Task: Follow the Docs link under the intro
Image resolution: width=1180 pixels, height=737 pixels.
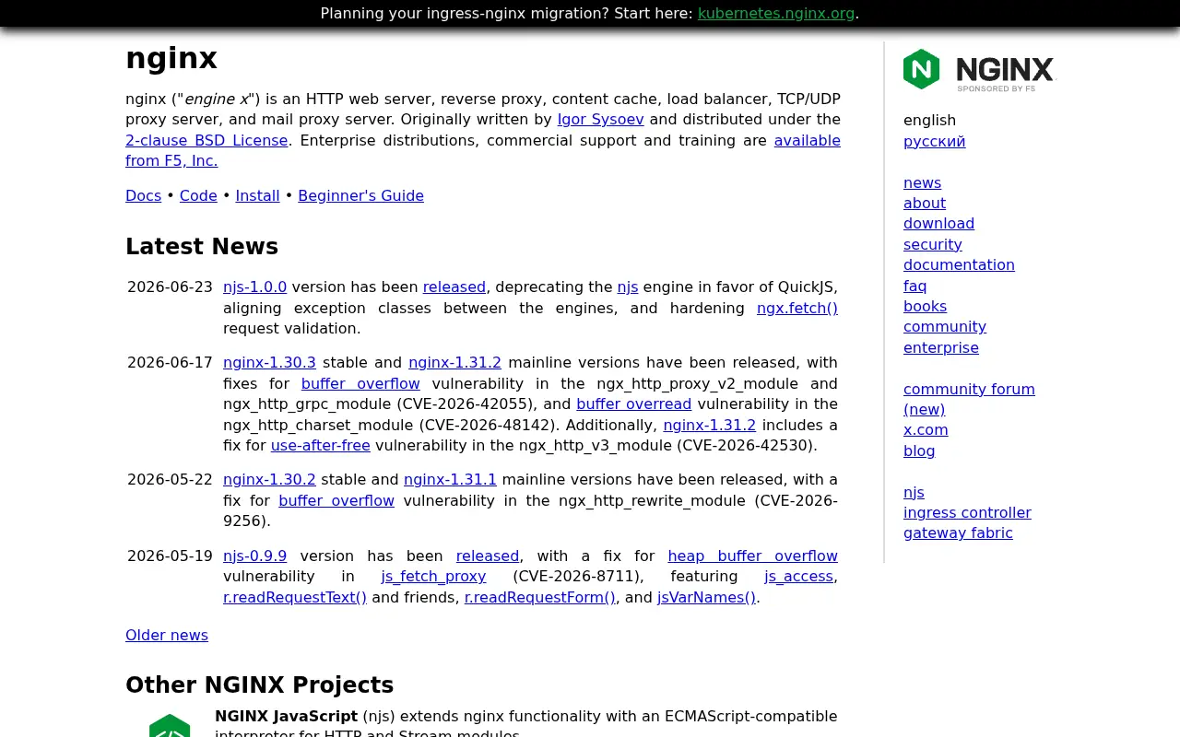Action: pos(143,195)
